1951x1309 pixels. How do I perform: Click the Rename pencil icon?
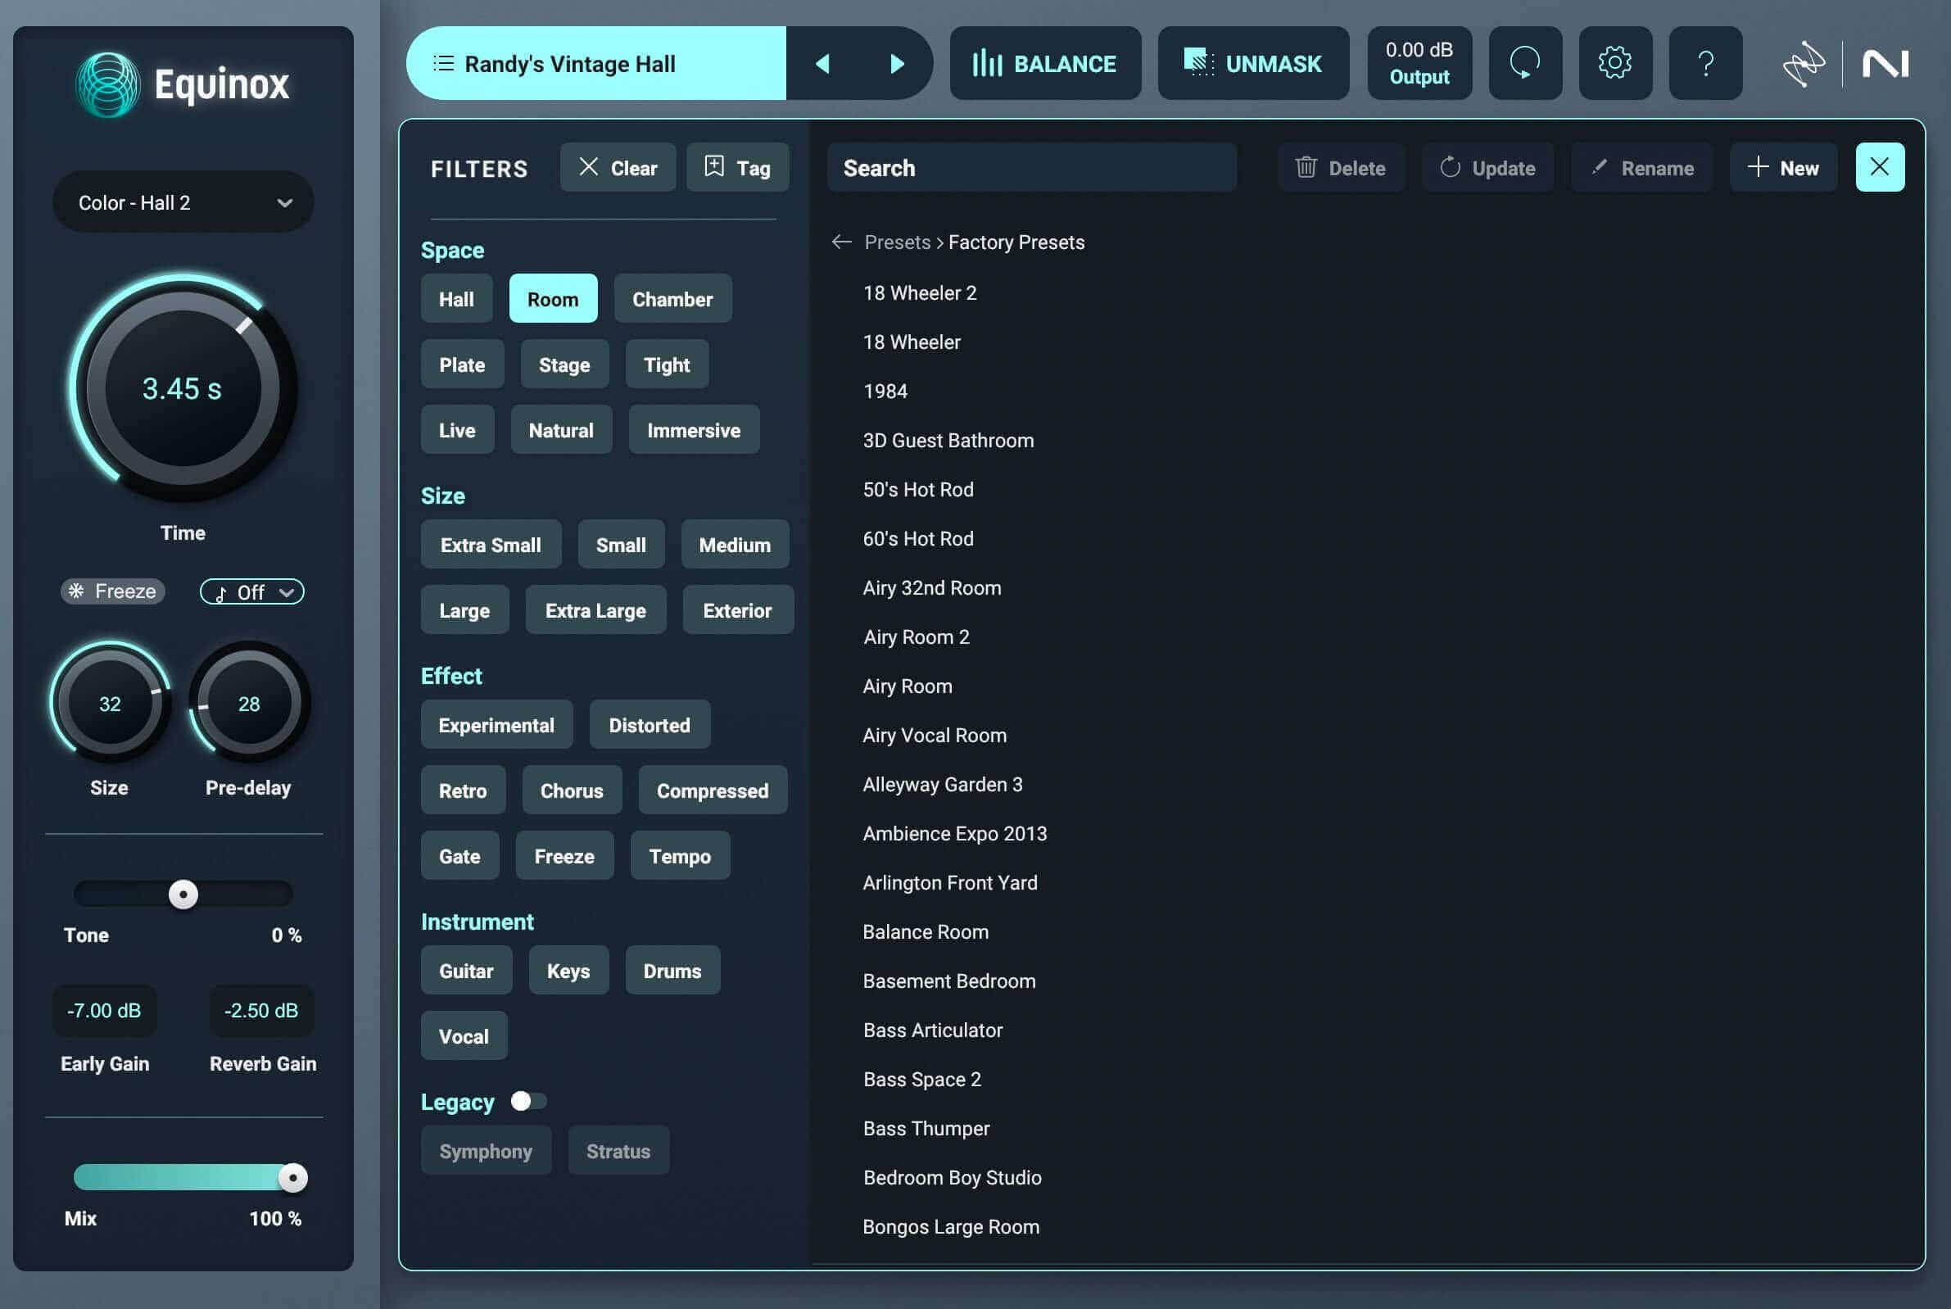[1599, 167]
